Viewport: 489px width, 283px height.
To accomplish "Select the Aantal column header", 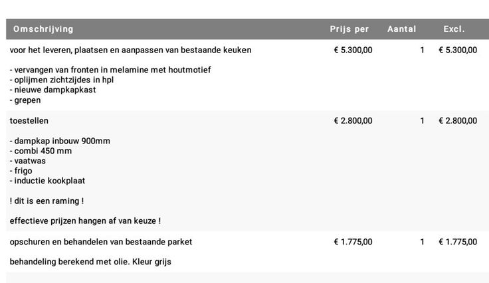I will pos(402,29).
